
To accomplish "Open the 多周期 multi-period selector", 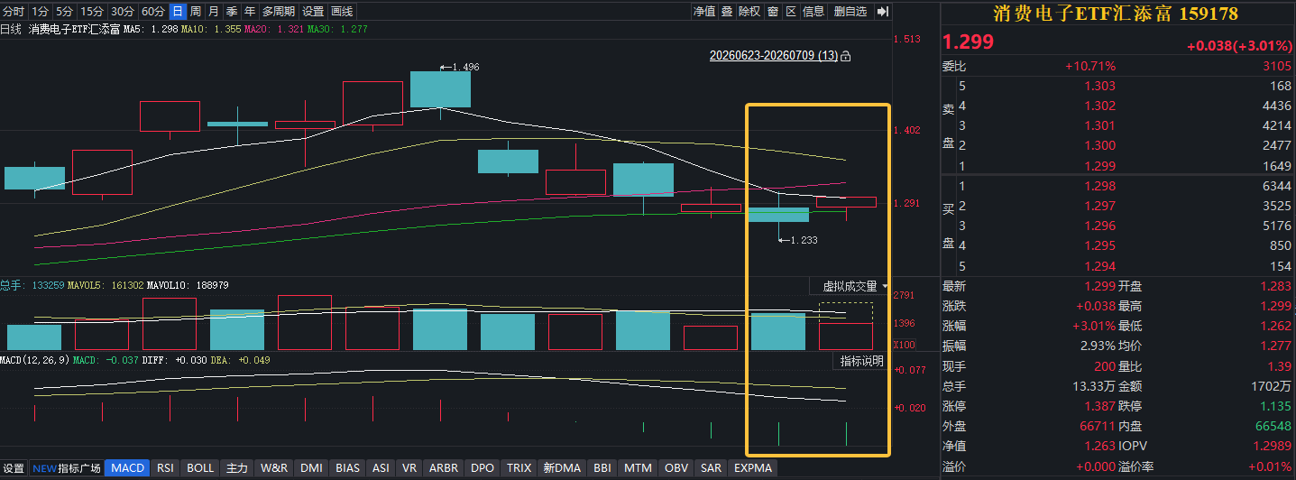I will 280,12.
